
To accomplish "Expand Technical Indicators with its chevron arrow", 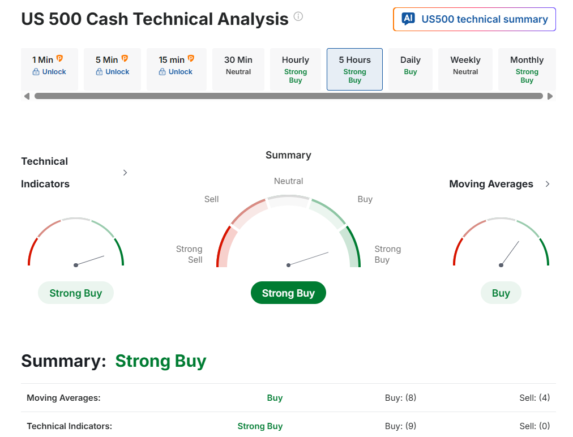I will point(125,173).
